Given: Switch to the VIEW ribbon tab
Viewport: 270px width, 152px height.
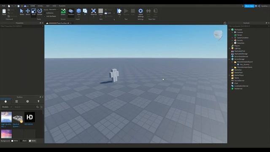Looking at the screenshot, I should (x=54, y=6).
